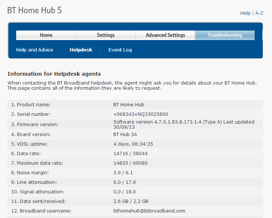This screenshot has height=218, width=272.
Task: Click the BT Home Hub 5 title
Action: pos(35,10)
